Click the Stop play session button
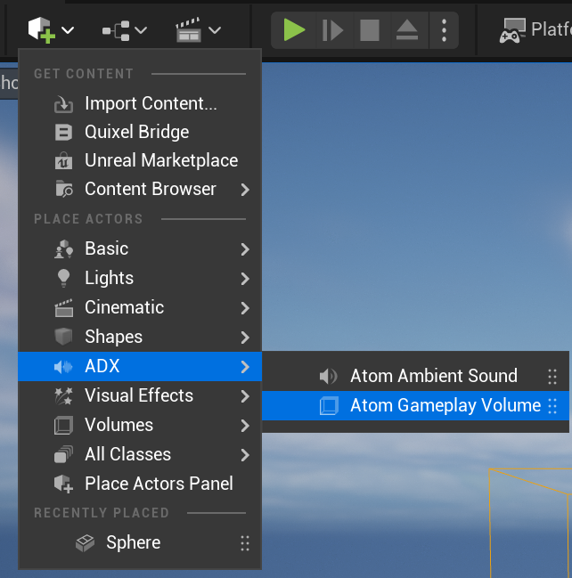Viewport: 572px width, 578px height. pyautogui.click(x=370, y=30)
